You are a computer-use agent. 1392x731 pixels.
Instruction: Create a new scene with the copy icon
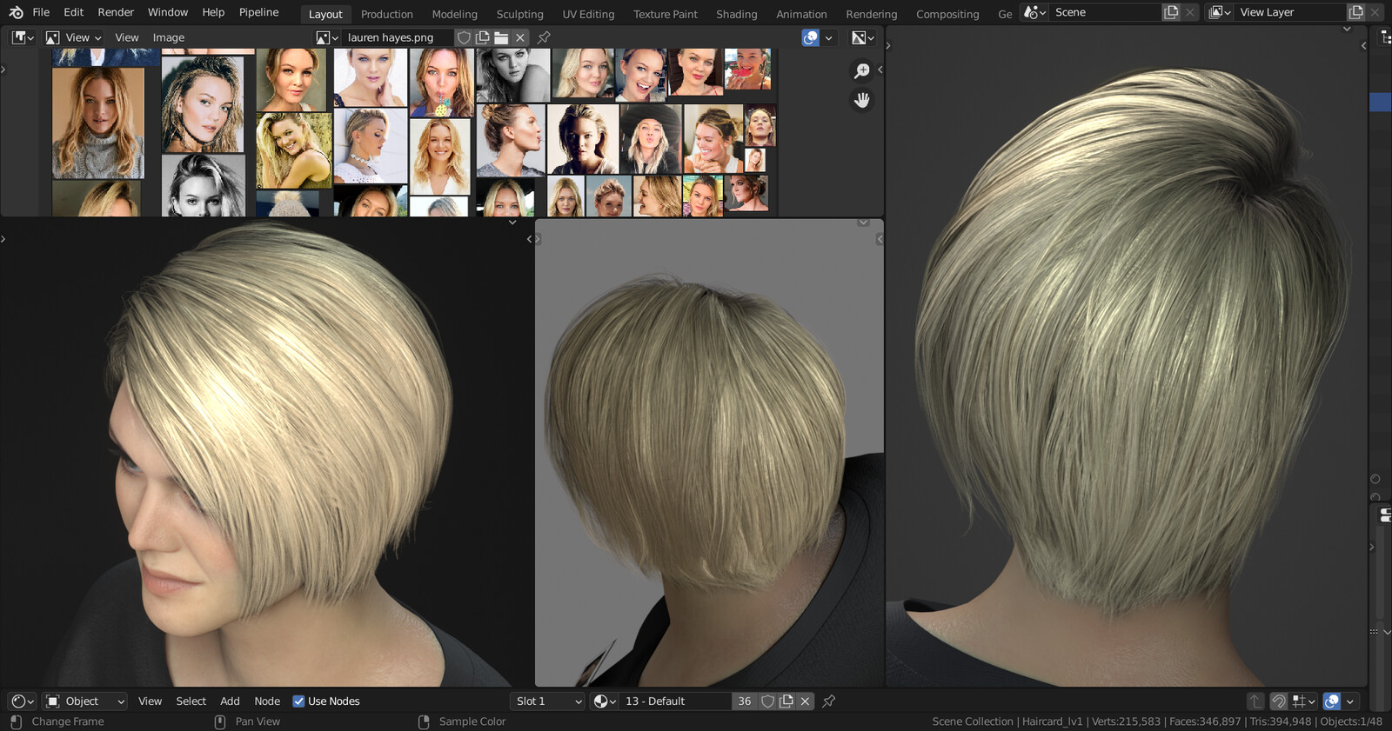tap(1172, 12)
